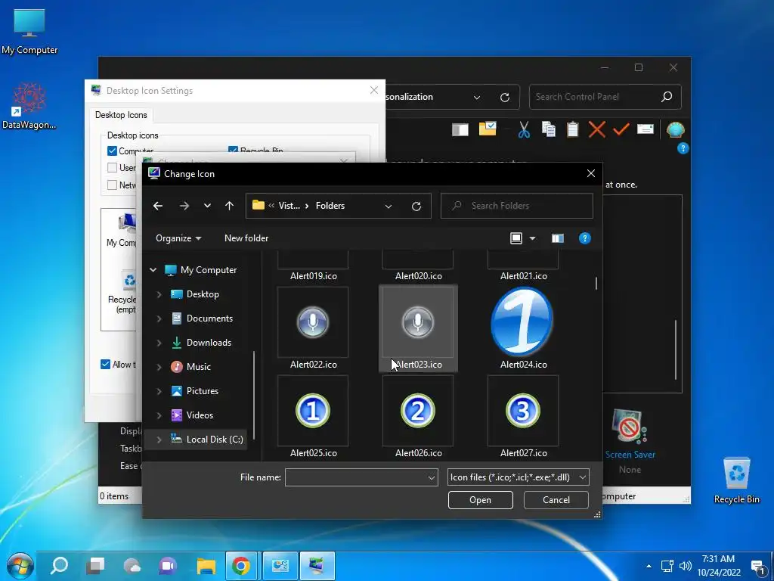Image resolution: width=774 pixels, height=581 pixels.
Task: Open My Computer desktop icon
Action: (x=29, y=32)
